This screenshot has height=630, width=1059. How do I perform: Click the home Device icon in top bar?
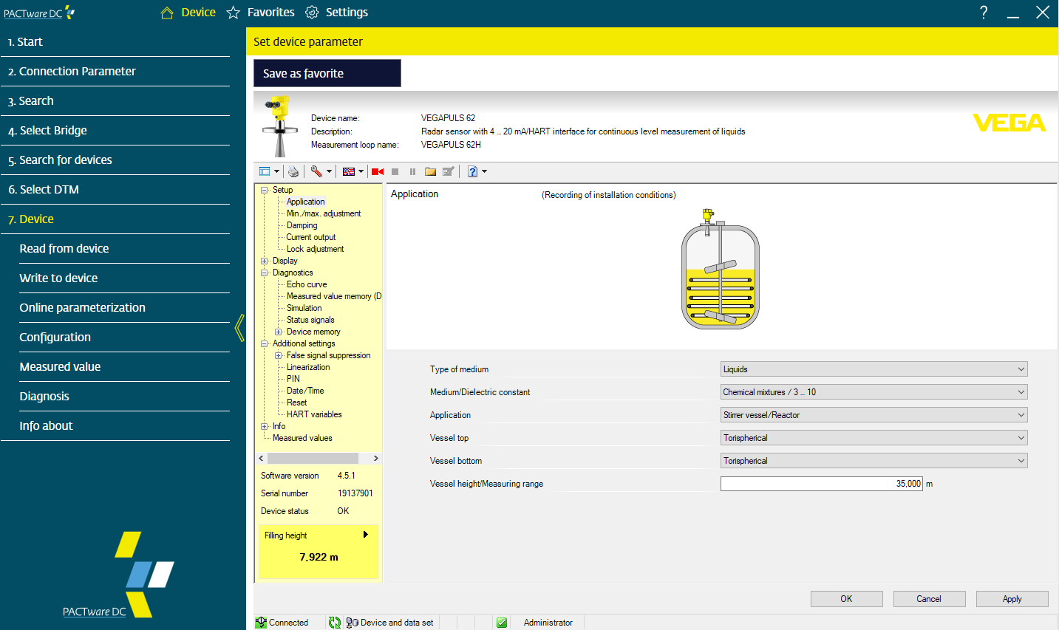point(167,13)
